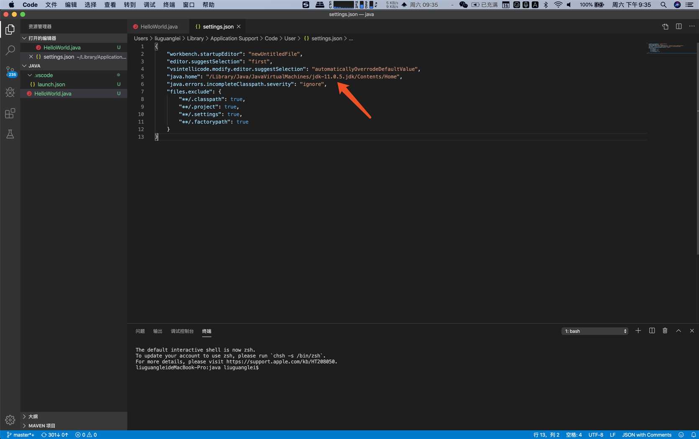The height and width of the screenshot is (439, 699).
Task: Open the Test beaker view in activity bar
Action: [10, 134]
